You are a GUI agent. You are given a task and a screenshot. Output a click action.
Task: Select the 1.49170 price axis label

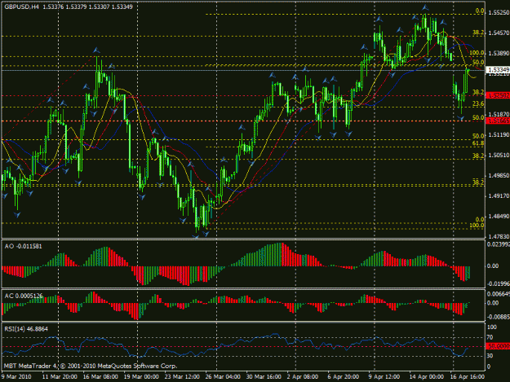[x=499, y=196]
